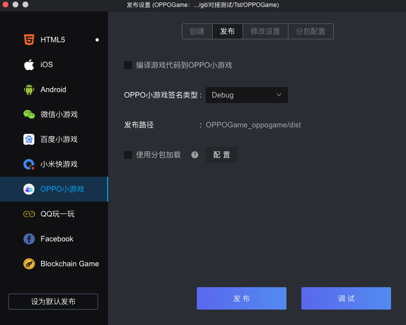Enable 编译游戏代码到OPPO小游戏 checkbox

click(x=128, y=65)
